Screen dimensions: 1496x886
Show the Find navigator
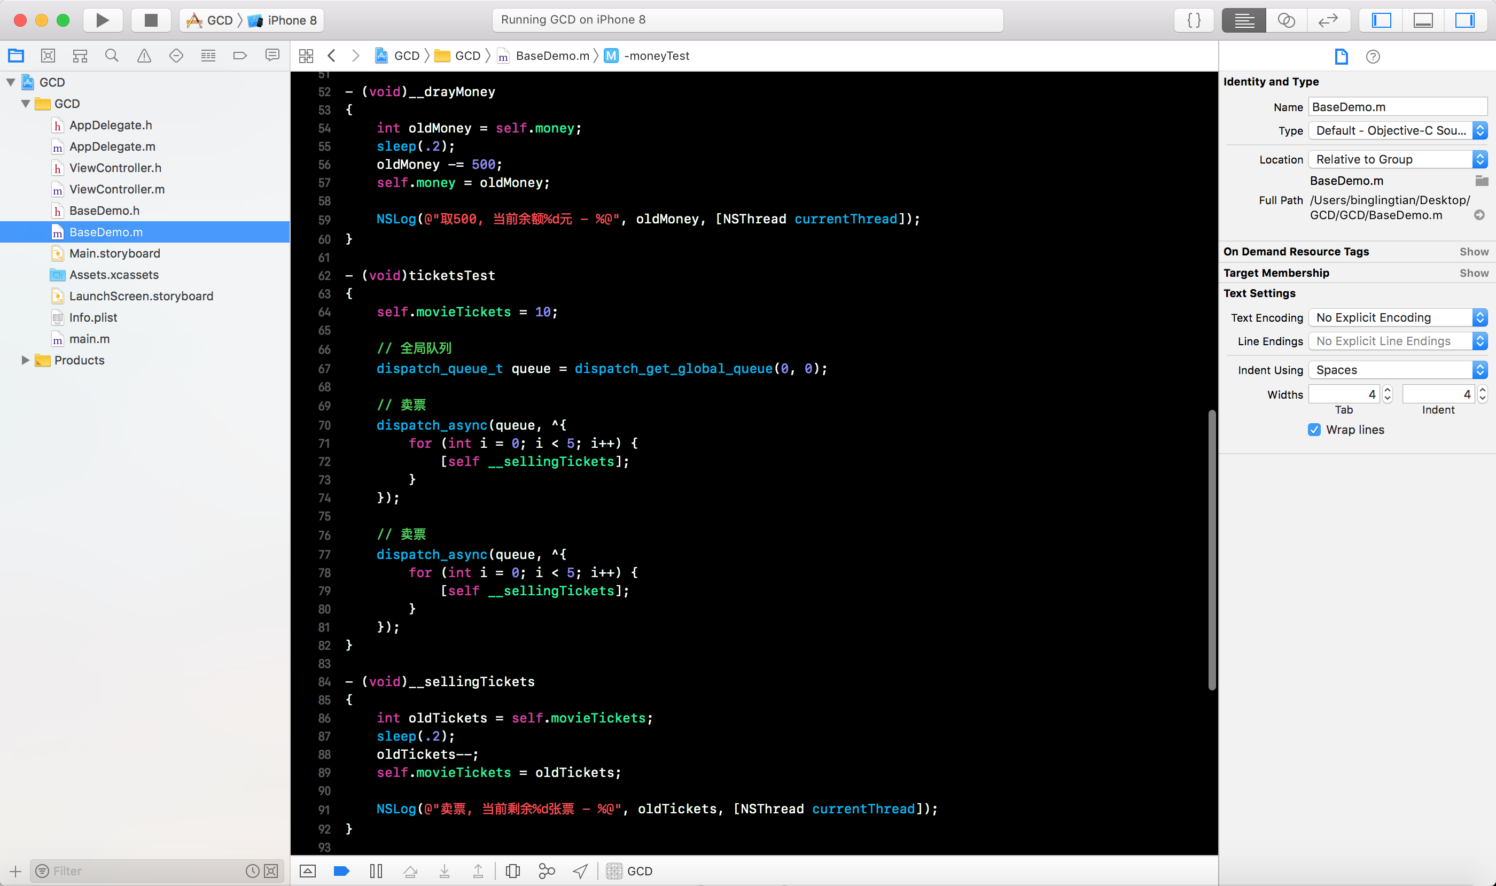tap(112, 56)
